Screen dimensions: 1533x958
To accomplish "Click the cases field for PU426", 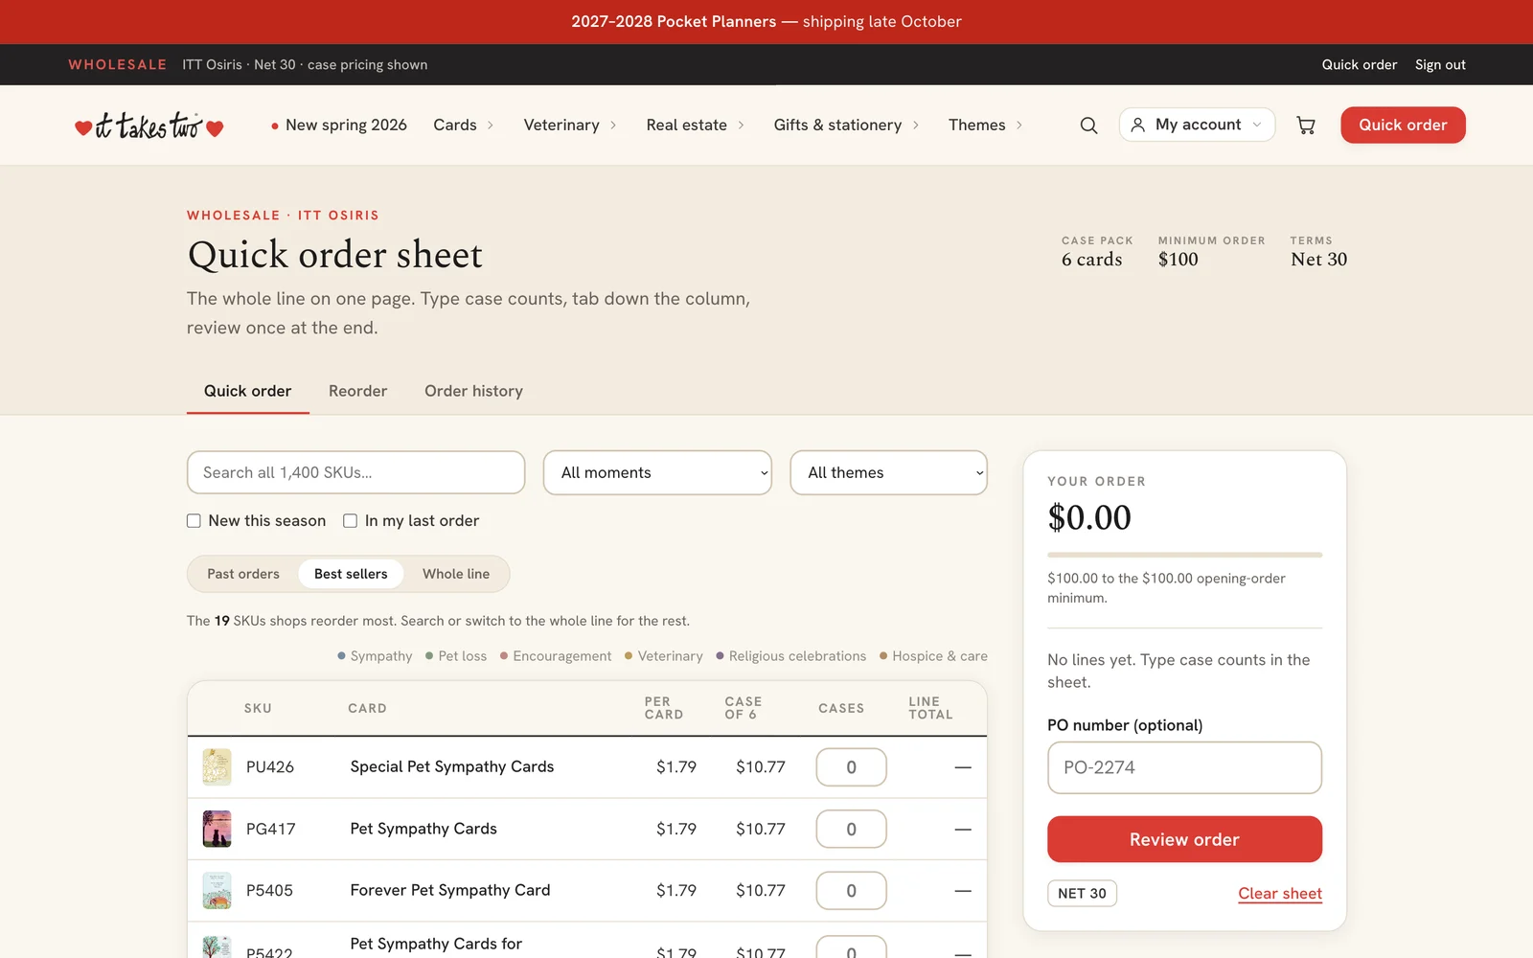I will [851, 767].
